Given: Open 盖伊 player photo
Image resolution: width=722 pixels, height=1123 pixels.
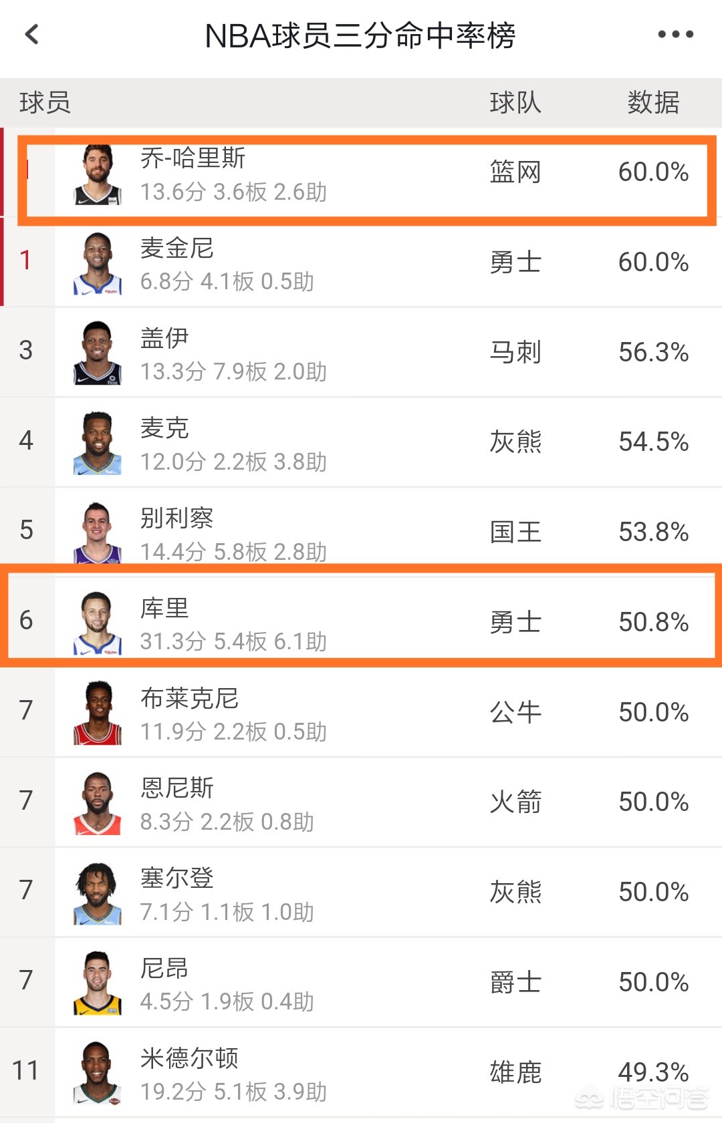Looking at the screenshot, I should [x=98, y=353].
